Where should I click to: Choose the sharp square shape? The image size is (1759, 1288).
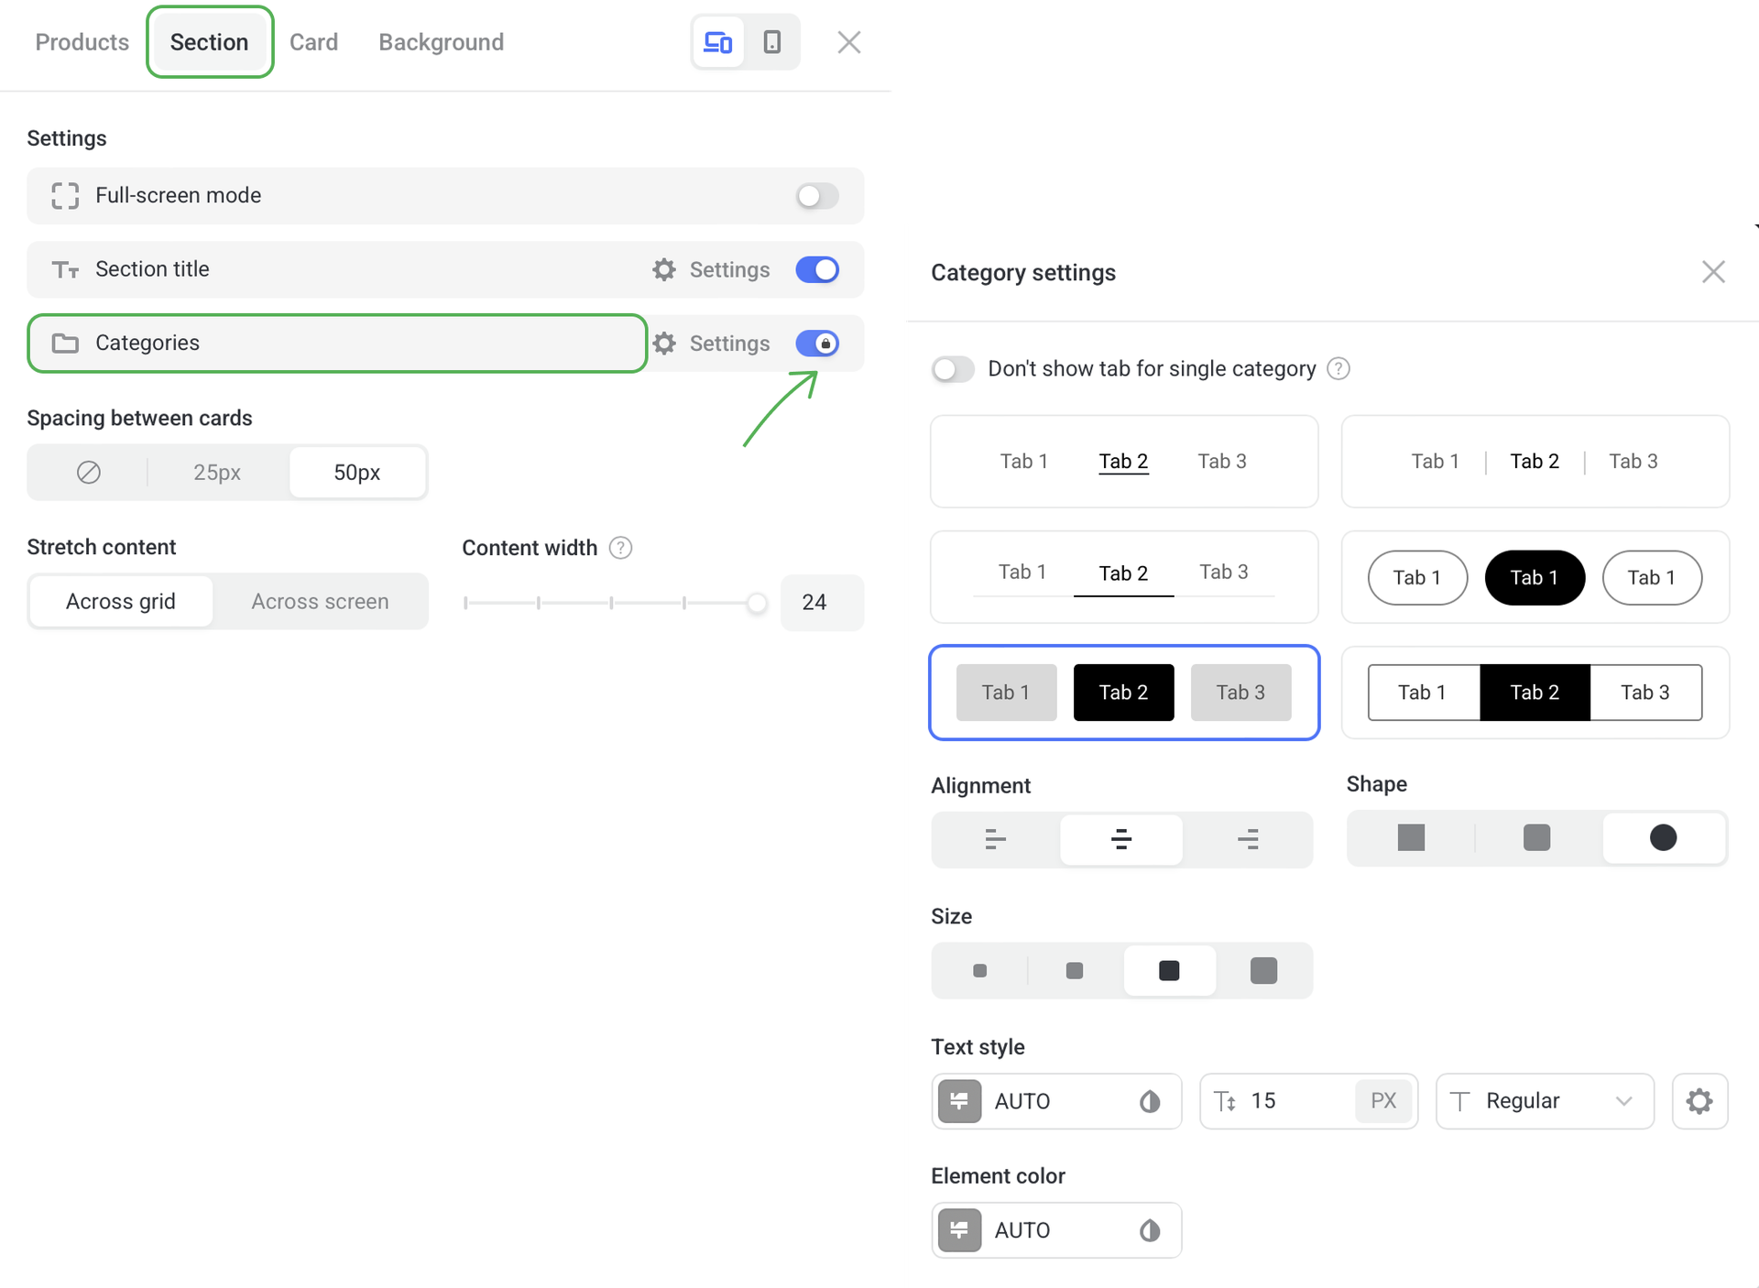coord(1411,837)
